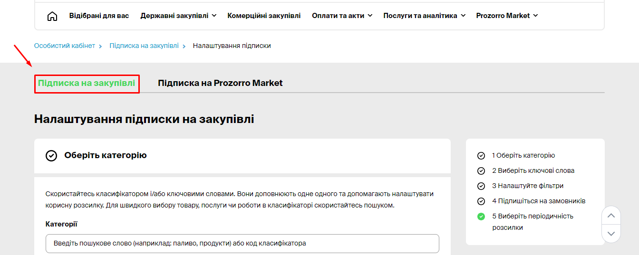Click the home icon in navigation bar
Viewport: 639px width, 255px height.
pyautogui.click(x=52, y=16)
